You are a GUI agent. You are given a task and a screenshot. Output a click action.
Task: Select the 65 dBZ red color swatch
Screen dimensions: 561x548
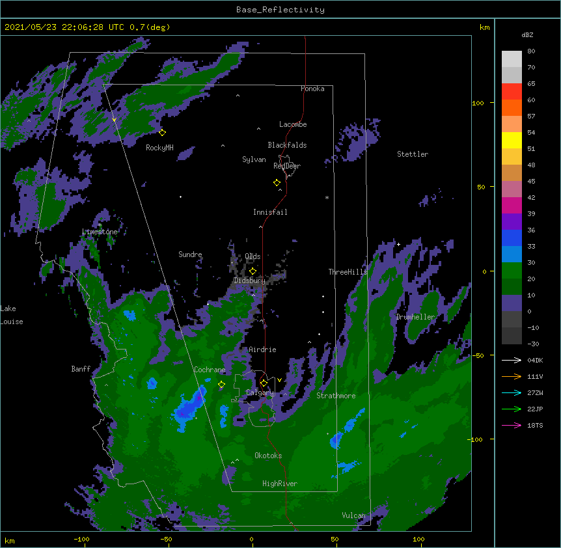(512, 91)
